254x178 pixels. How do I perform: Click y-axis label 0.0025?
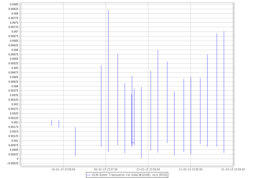click(14, 113)
